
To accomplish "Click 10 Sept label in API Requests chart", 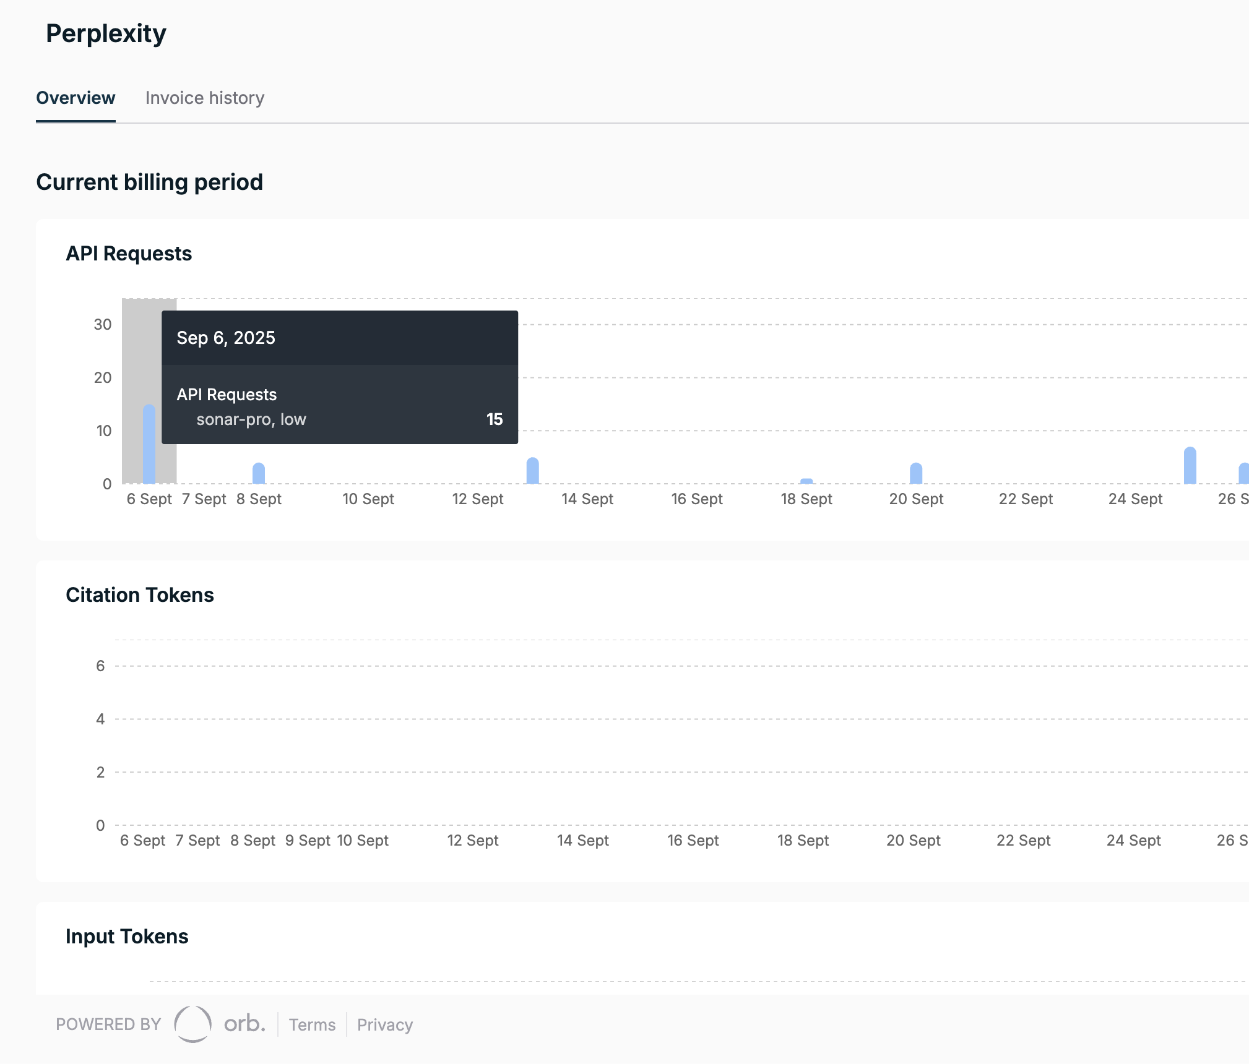I will 368,499.
